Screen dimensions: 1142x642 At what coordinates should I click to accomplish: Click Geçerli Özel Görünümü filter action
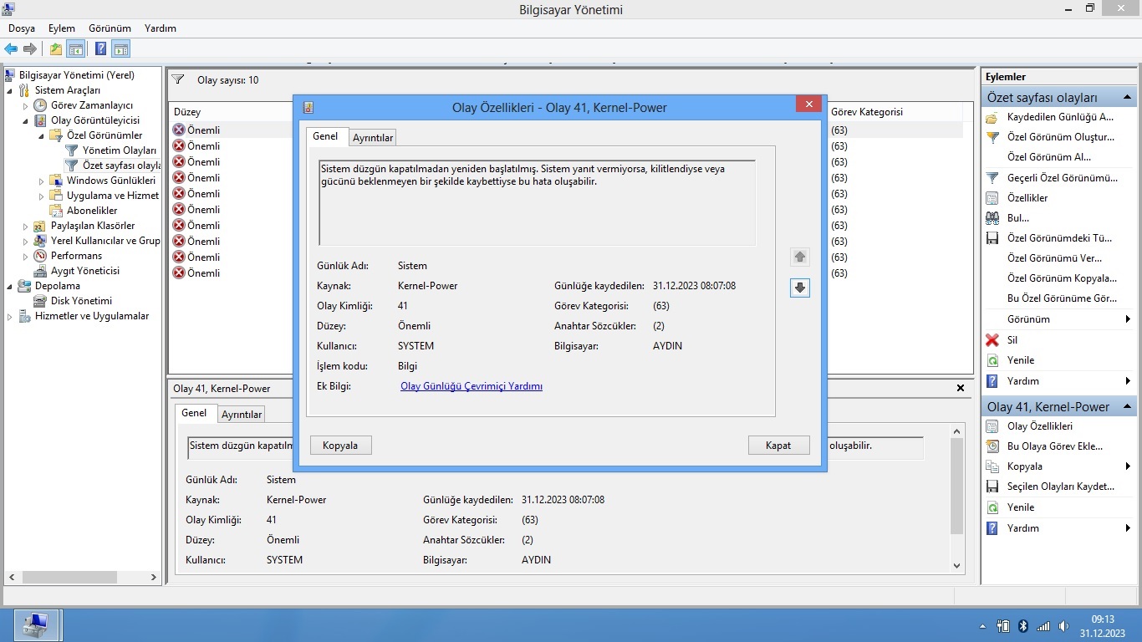tap(1063, 178)
